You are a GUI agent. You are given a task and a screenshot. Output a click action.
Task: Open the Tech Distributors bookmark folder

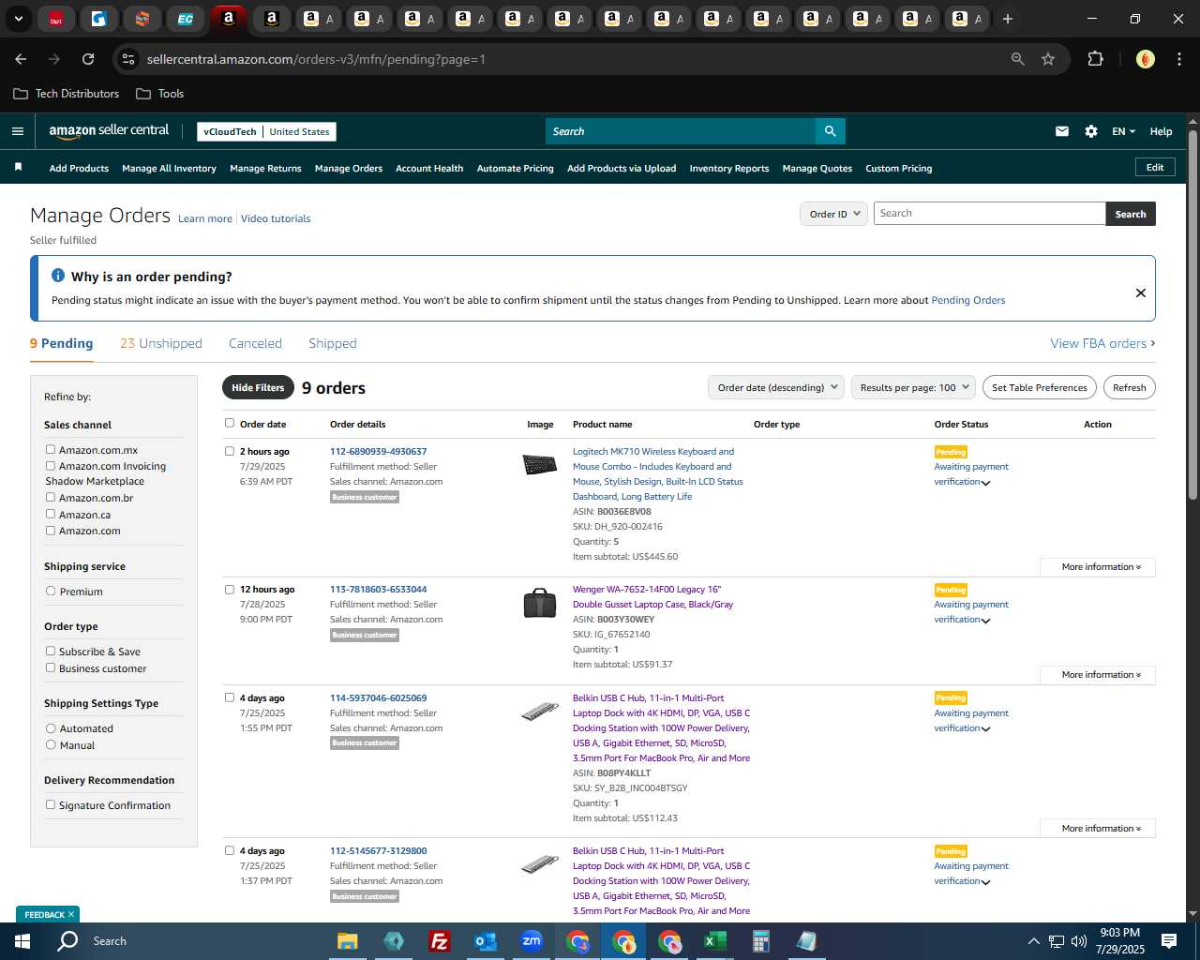(67, 94)
